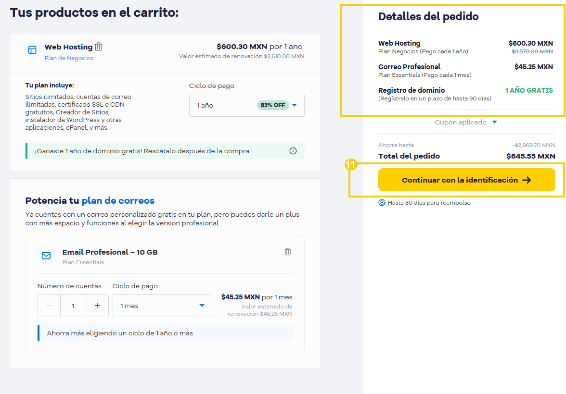Click 'Continuar con la identificación' button

[466, 180]
